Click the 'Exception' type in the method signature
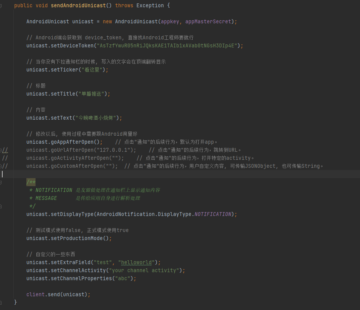Screen dimensions: 360x310 (150, 5)
